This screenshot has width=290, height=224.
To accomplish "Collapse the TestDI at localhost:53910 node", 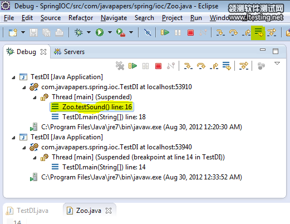I will coord(24,87).
